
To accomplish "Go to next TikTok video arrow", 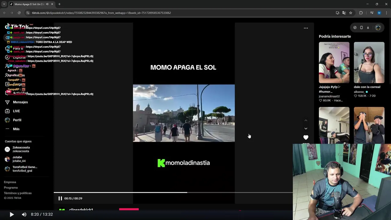I will click(x=306, y=129).
